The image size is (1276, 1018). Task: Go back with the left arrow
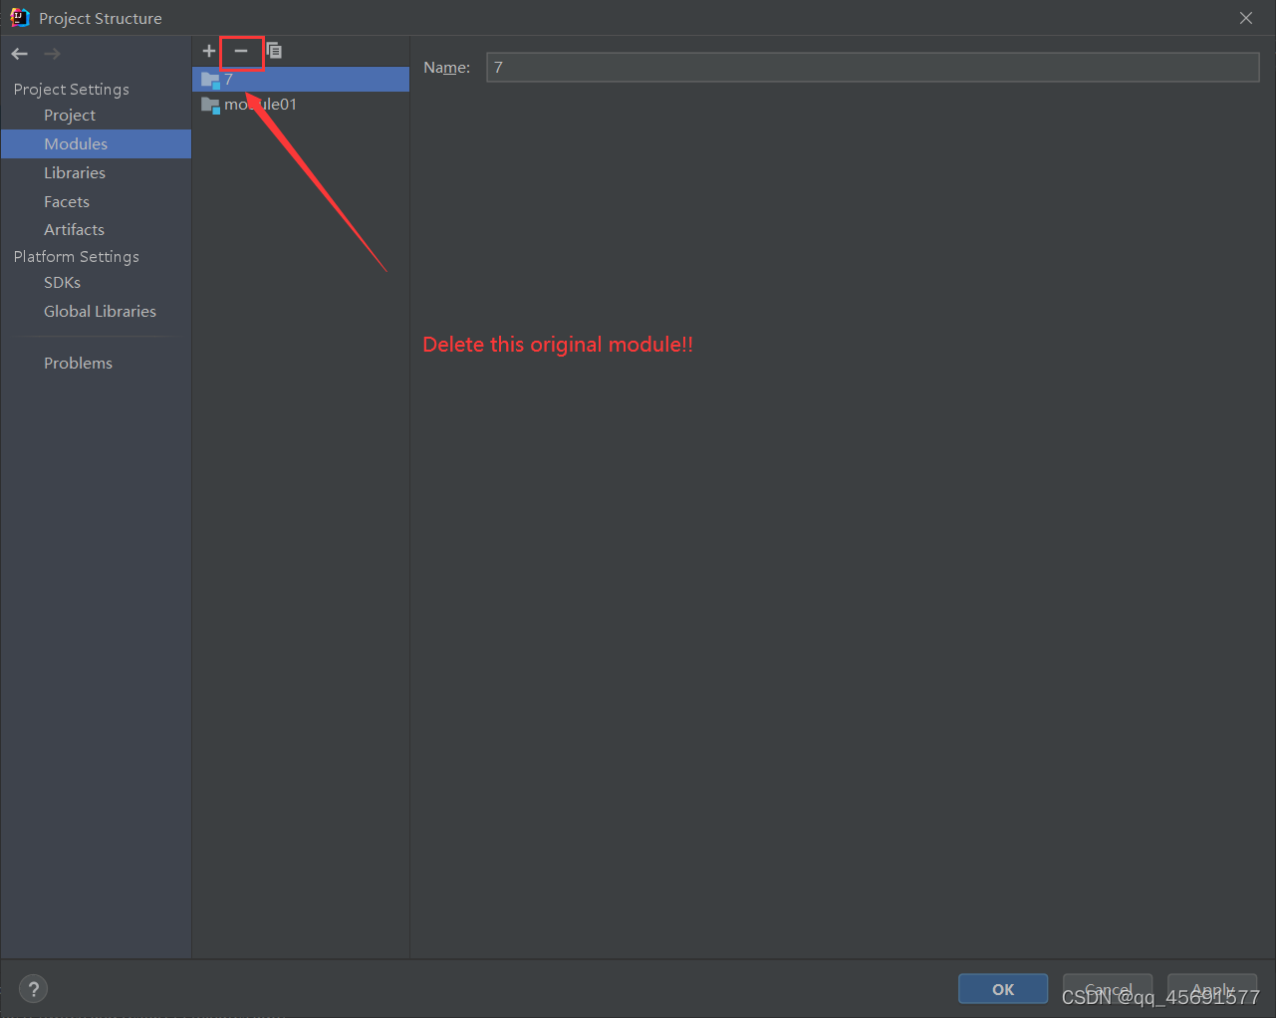20,54
